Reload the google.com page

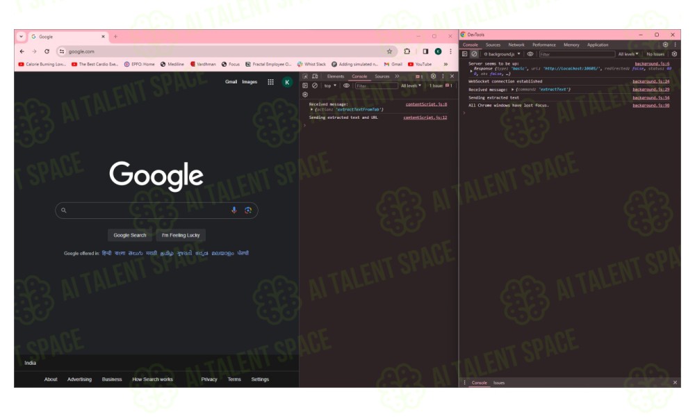(x=47, y=51)
